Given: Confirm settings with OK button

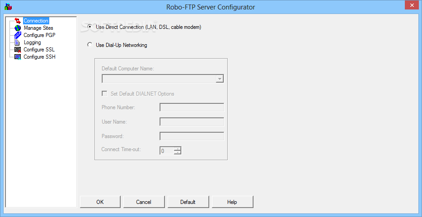Looking at the screenshot, I should (100, 202).
